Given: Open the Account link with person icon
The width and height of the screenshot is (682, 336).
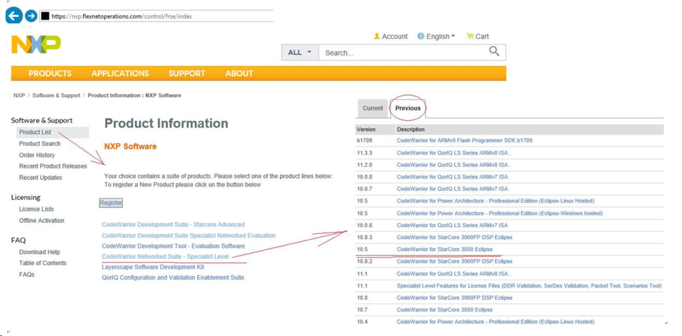Looking at the screenshot, I should click(x=390, y=37).
